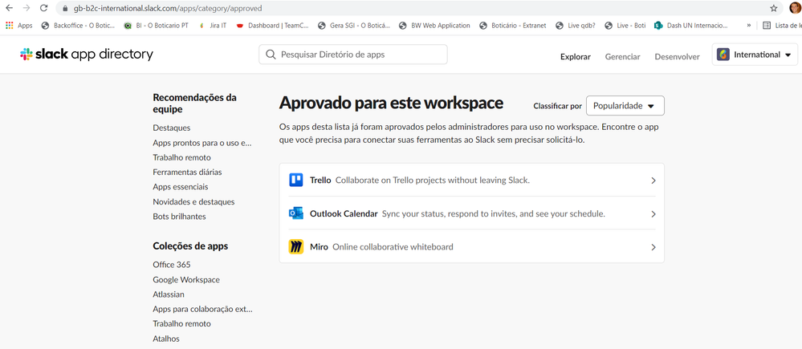Open the Boticário - Extranet bookmark

[512, 25]
